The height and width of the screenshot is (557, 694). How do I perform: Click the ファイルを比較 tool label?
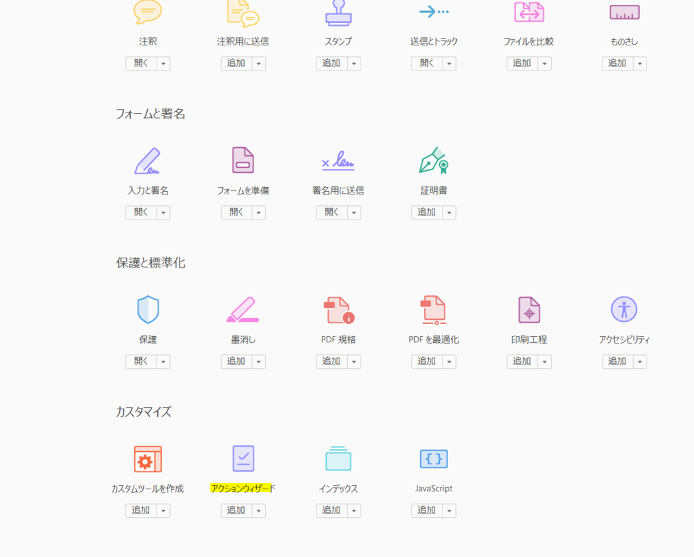[x=529, y=41]
